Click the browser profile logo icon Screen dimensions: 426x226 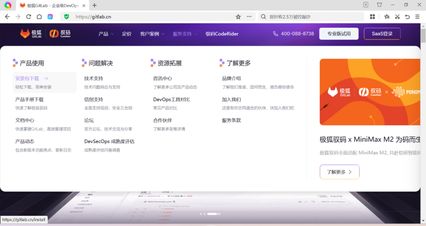pyautogui.click(x=8, y=5)
